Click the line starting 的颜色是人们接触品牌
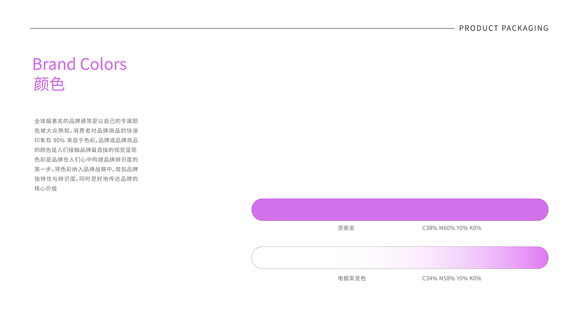This screenshot has height=322, width=573. (86, 150)
